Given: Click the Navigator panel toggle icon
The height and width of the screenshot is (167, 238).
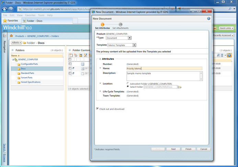Looking at the screenshot, I should [4, 36].
